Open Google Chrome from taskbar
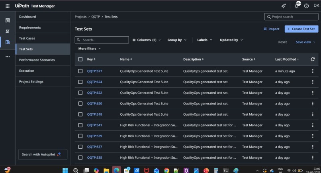This screenshot has height=173, width=321. point(166,170)
